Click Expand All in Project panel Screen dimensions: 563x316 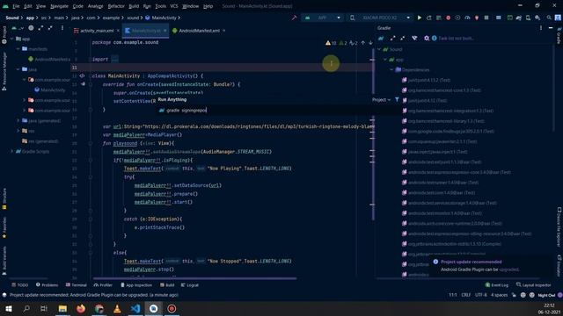click(40, 28)
